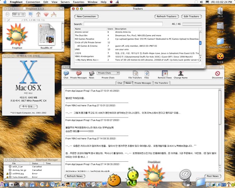
Task: Click the tracker Search input field
Action: click(123, 24)
